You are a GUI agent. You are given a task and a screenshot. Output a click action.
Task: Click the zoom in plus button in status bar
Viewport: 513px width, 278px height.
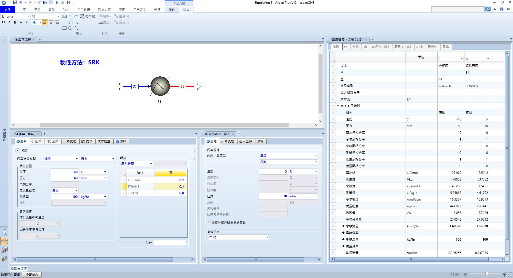pyautogui.click(x=504, y=275)
